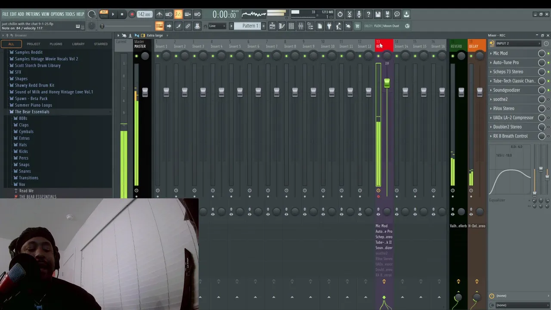Image resolution: width=551 pixels, height=310 pixels.
Task: Click the shopping cart icon
Action: point(357,26)
